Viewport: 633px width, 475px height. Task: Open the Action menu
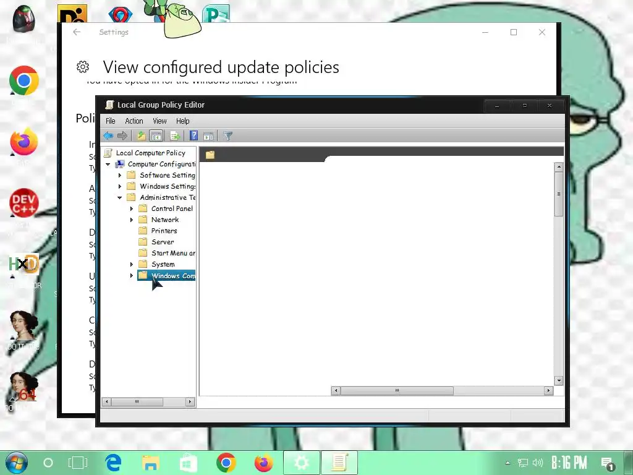[134, 121]
